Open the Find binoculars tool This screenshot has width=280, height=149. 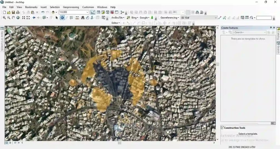(x=83, y=18)
